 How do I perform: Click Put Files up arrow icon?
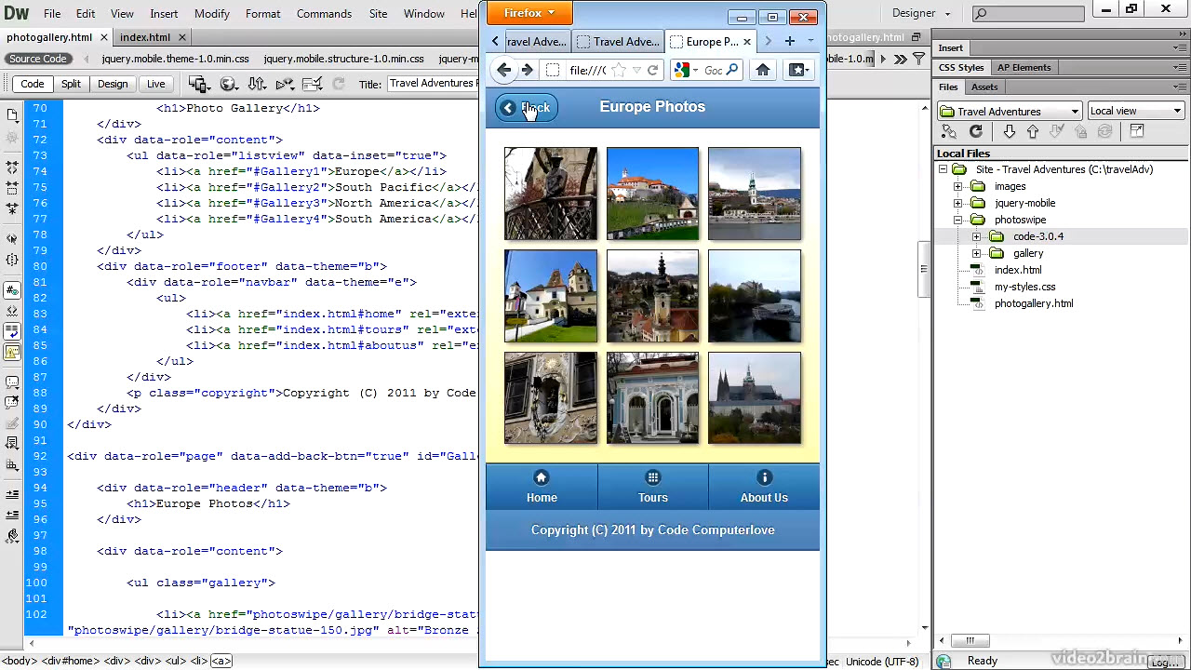pyautogui.click(x=1032, y=132)
